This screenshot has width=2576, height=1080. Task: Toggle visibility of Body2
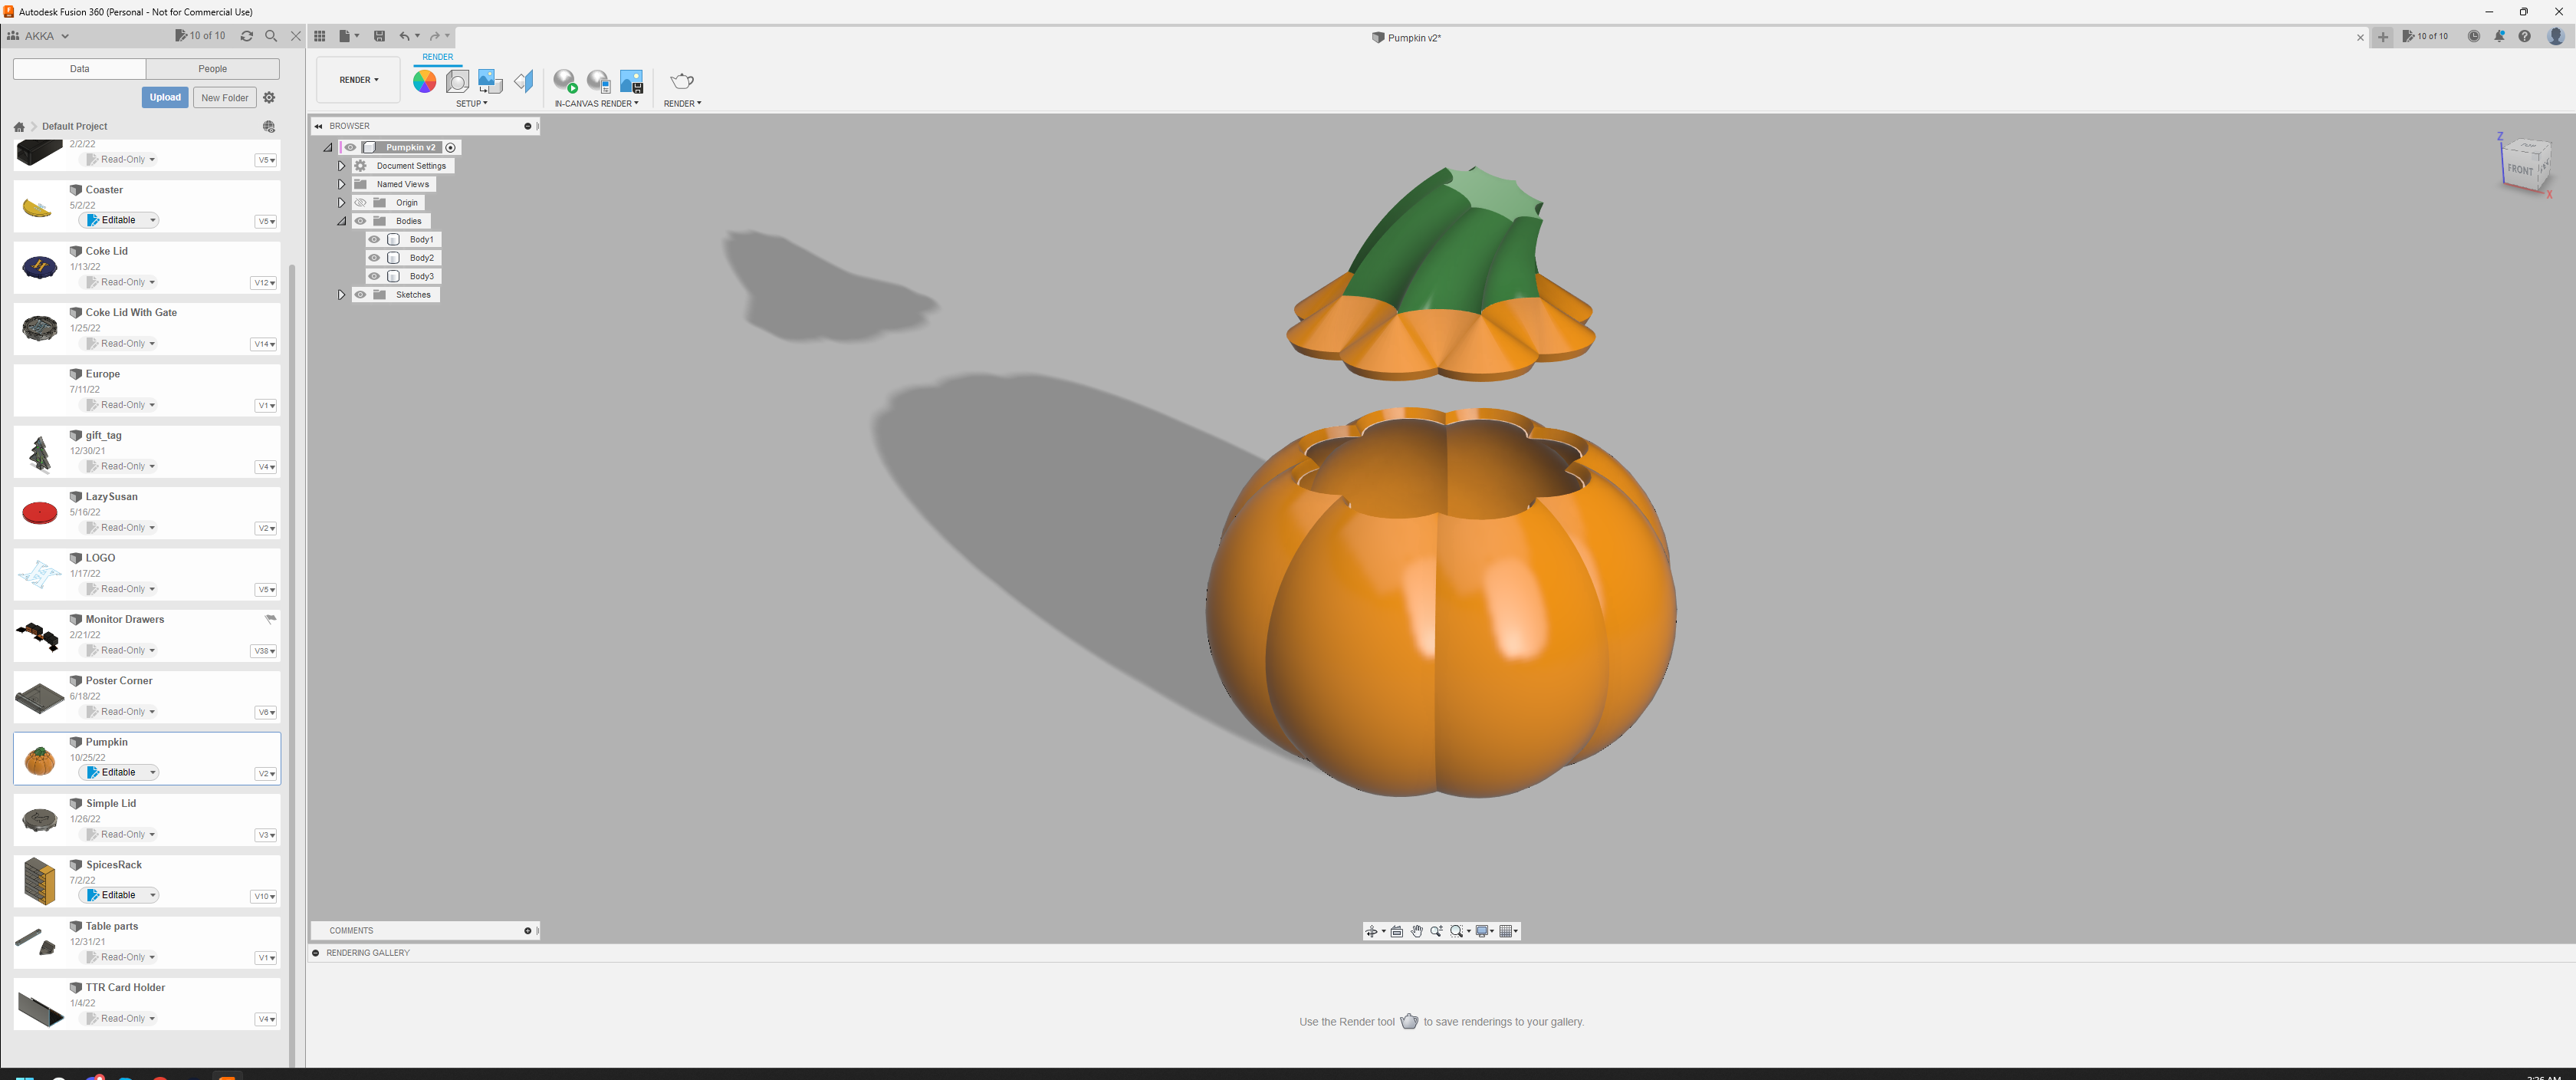(374, 258)
